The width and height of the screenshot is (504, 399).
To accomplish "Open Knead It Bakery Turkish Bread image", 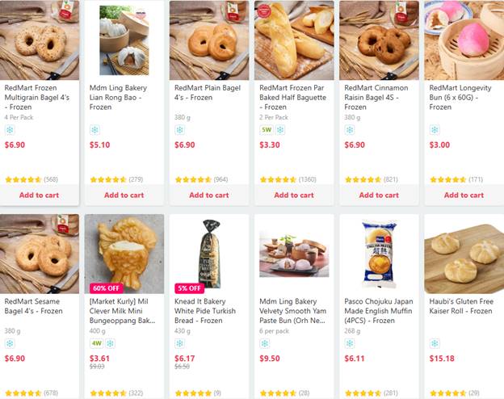I will tap(208, 253).
